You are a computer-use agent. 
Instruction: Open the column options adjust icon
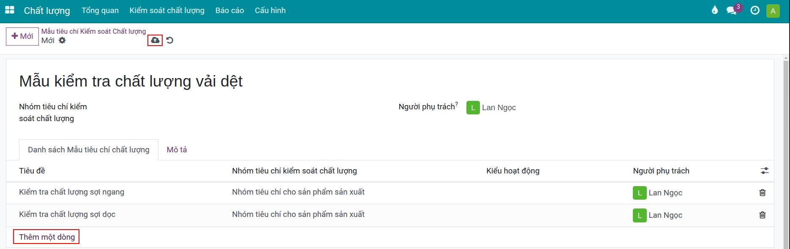point(765,171)
